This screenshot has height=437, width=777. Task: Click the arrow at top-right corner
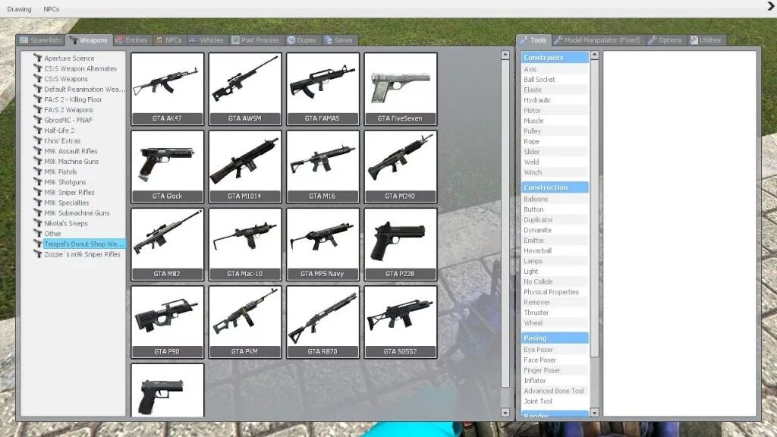[772, 6]
